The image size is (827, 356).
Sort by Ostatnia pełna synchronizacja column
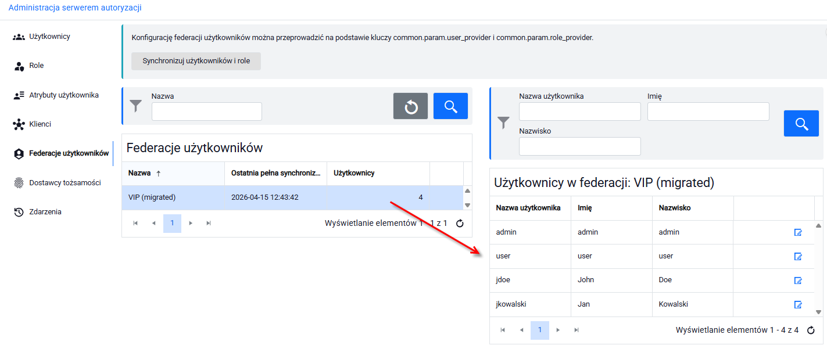click(x=276, y=173)
